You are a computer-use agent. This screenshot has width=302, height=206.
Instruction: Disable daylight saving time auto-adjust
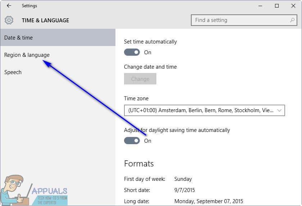point(132,141)
